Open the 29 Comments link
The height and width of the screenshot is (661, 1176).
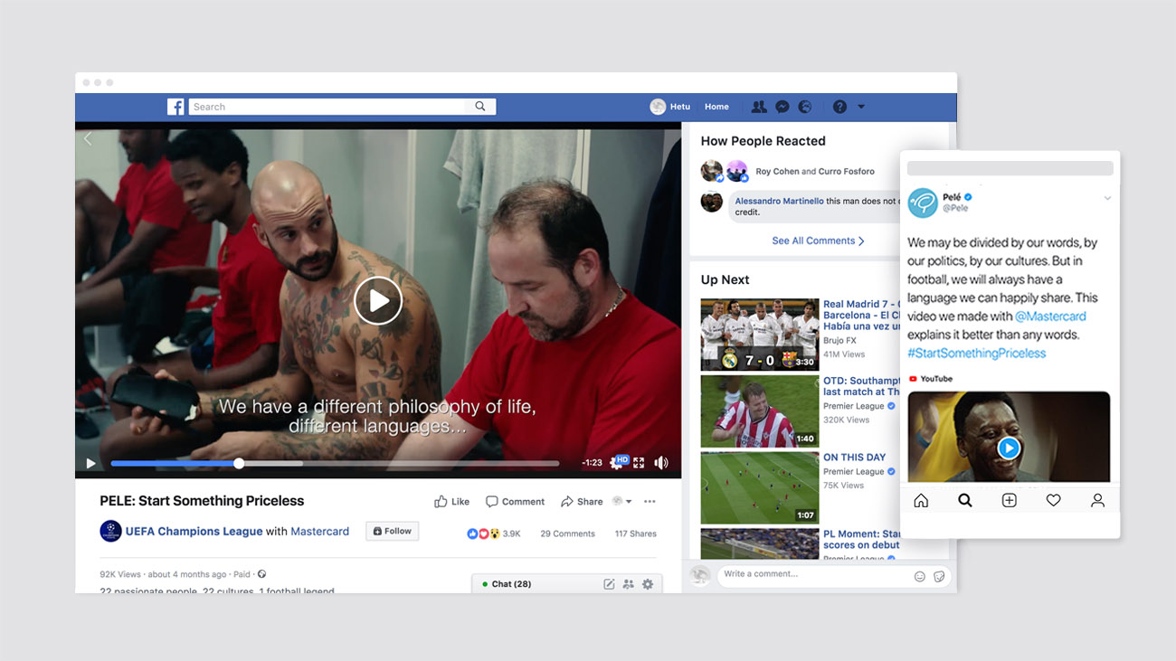[567, 534]
